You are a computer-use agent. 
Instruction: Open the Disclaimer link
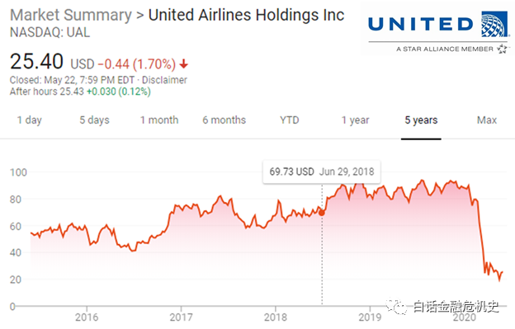[x=164, y=80]
